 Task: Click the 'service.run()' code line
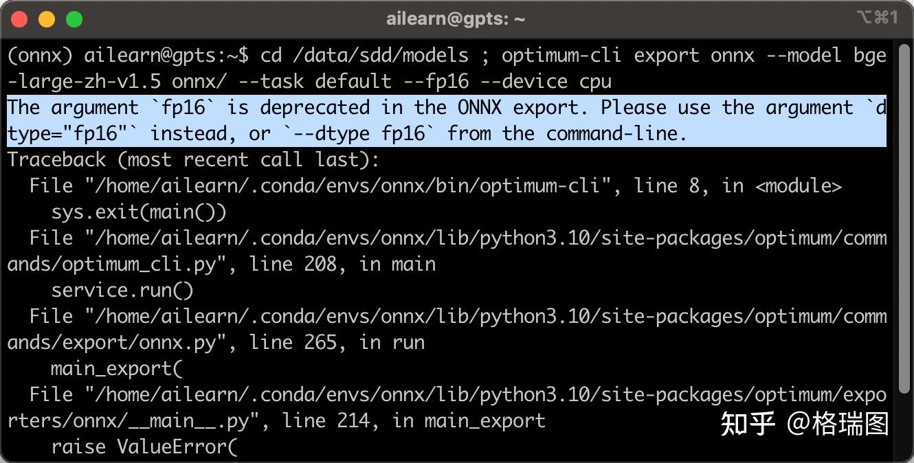(x=122, y=291)
